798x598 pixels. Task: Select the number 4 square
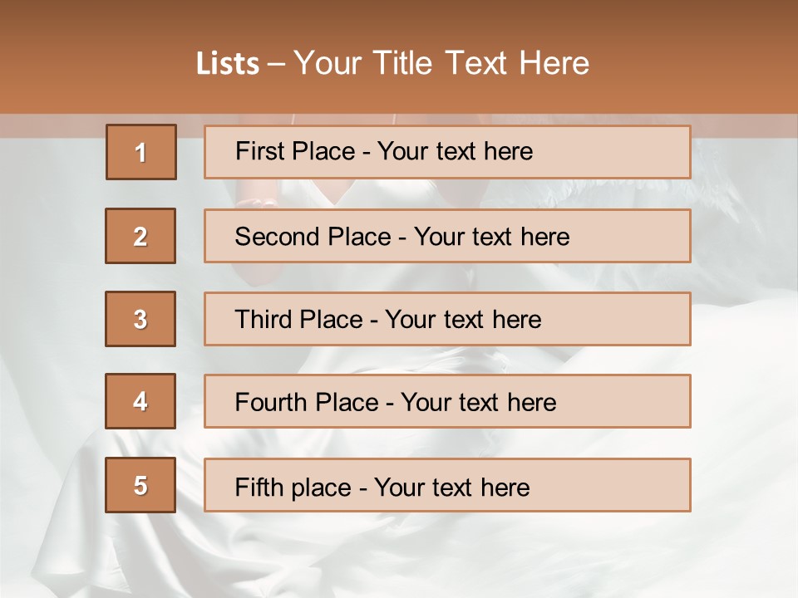click(x=140, y=401)
